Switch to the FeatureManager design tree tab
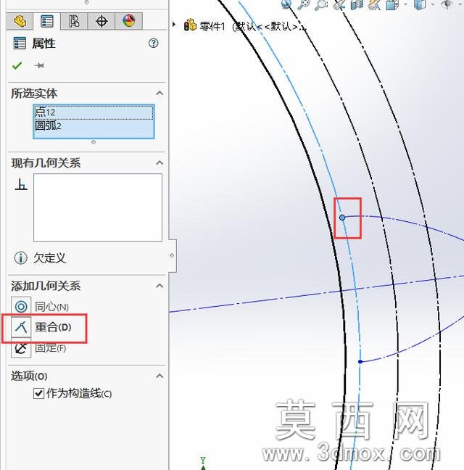This screenshot has width=464, height=470. [20, 21]
